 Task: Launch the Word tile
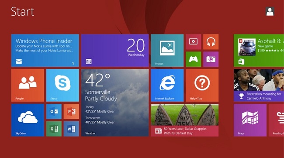[x=71, y=129]
